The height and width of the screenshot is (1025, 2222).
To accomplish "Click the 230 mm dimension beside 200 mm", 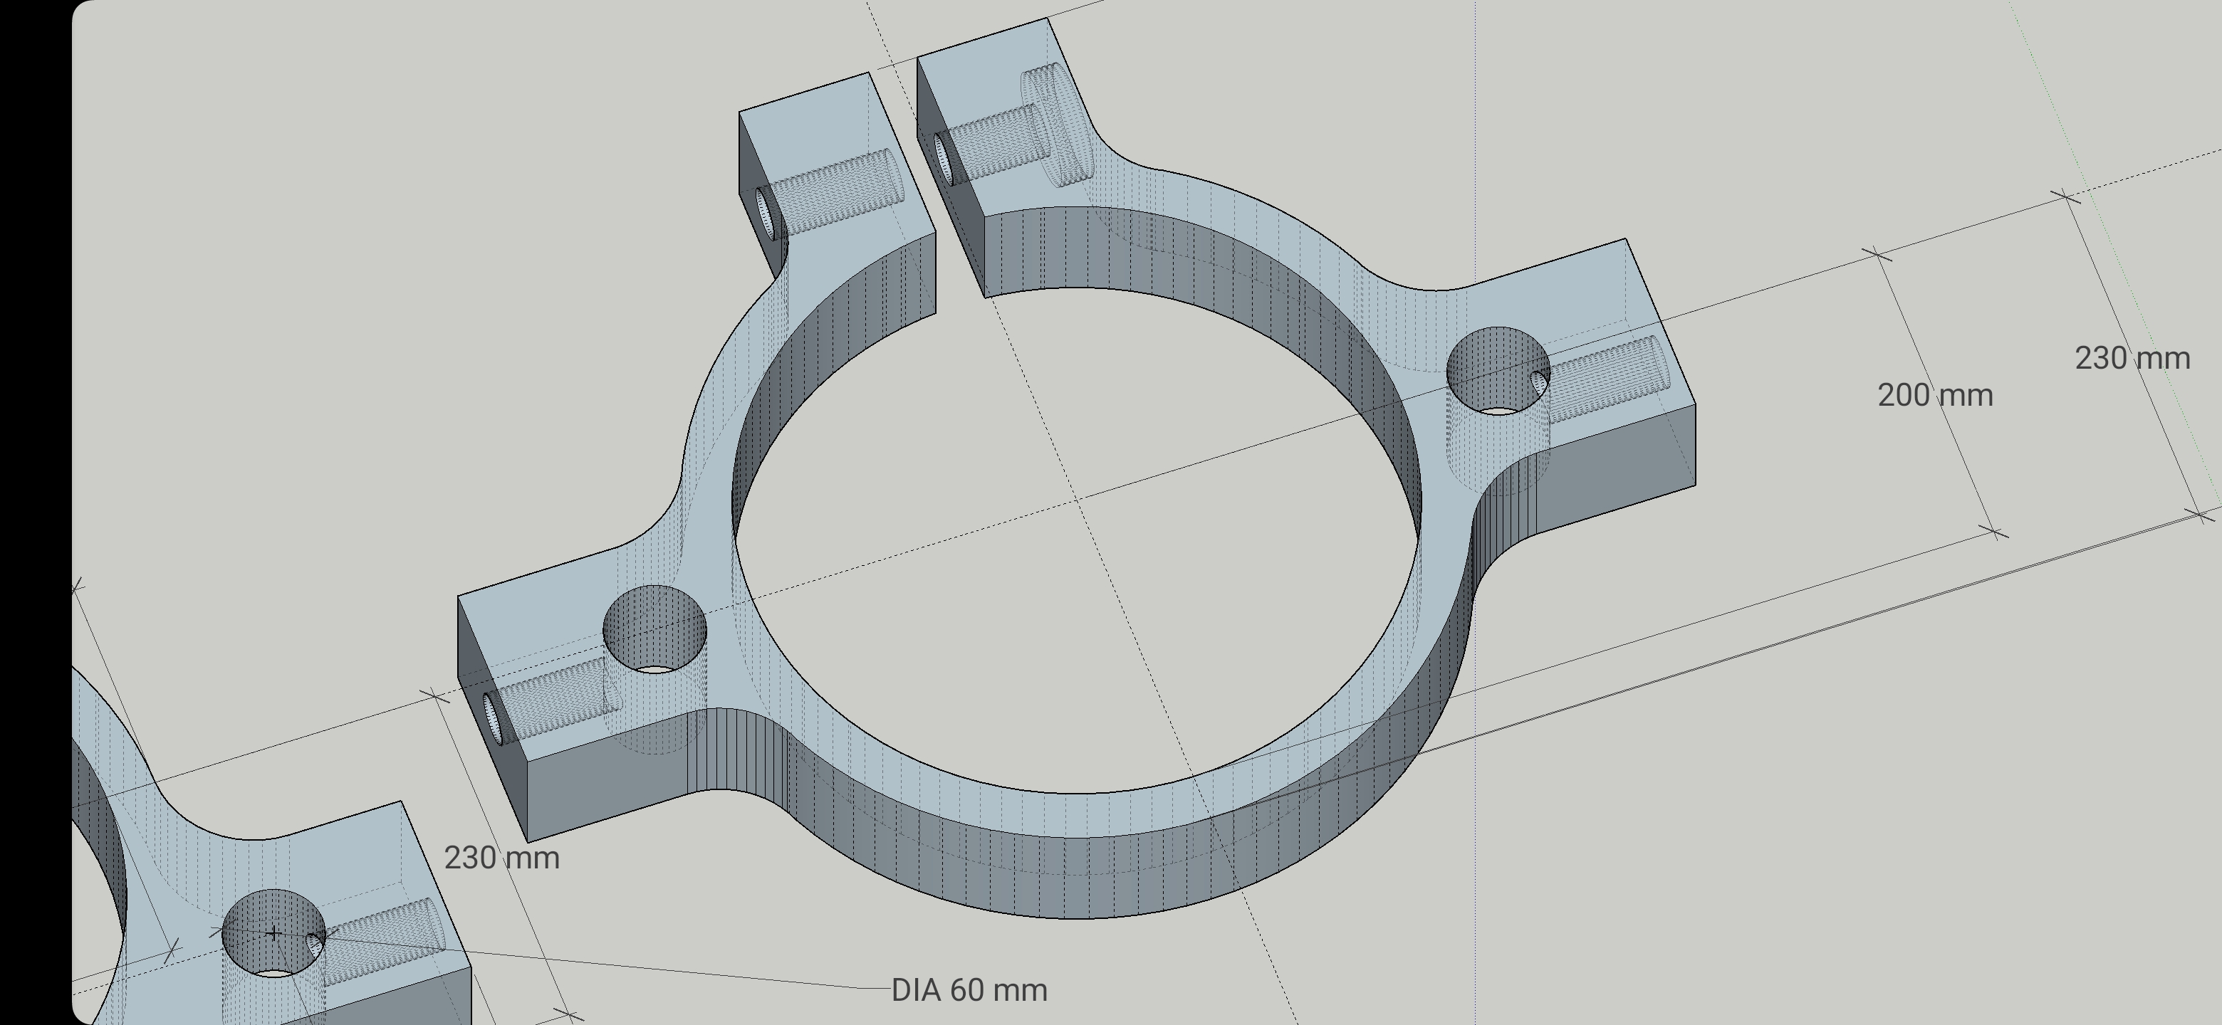I will click(x=2132, y=359).
